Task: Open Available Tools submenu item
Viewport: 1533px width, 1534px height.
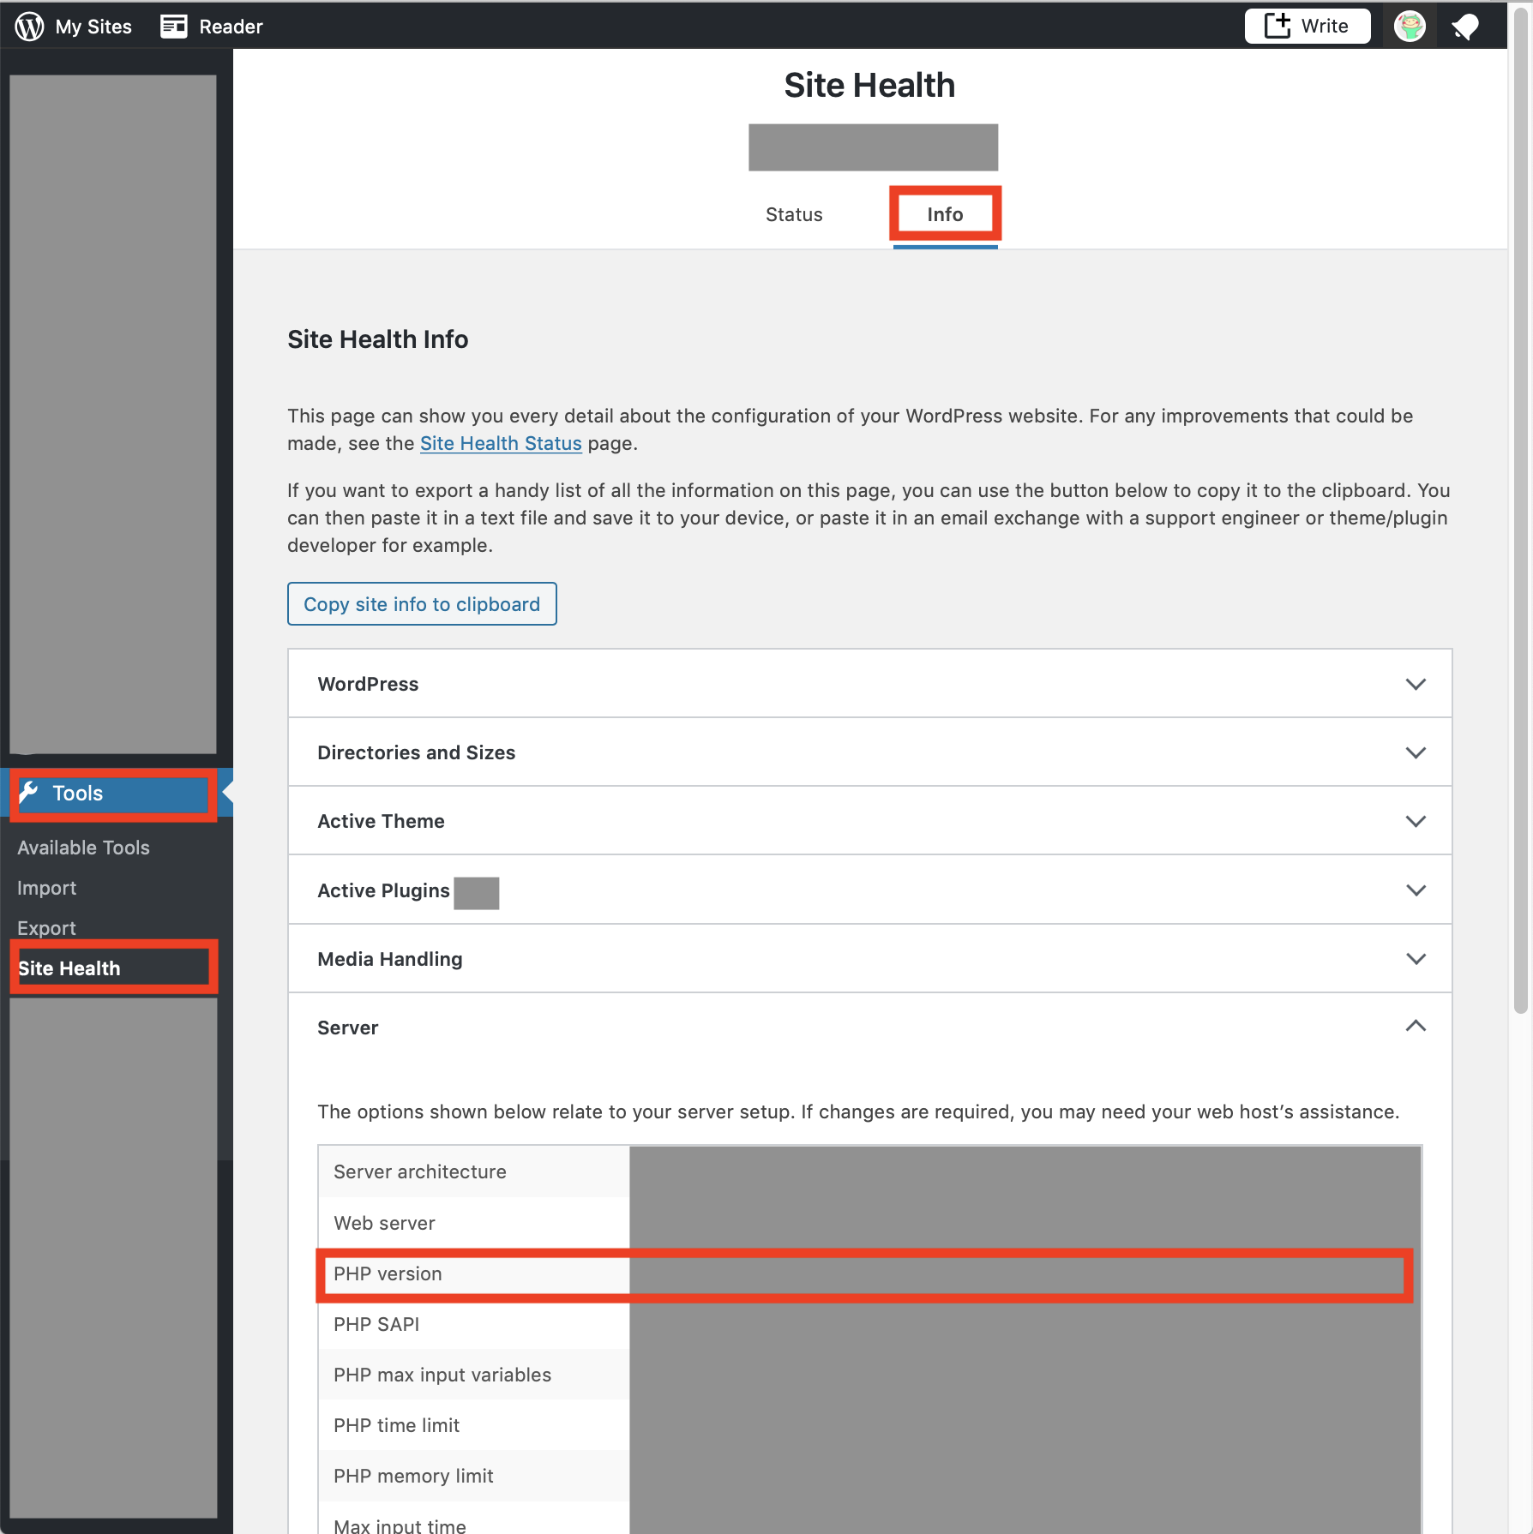Action: (x=83, y=848)
